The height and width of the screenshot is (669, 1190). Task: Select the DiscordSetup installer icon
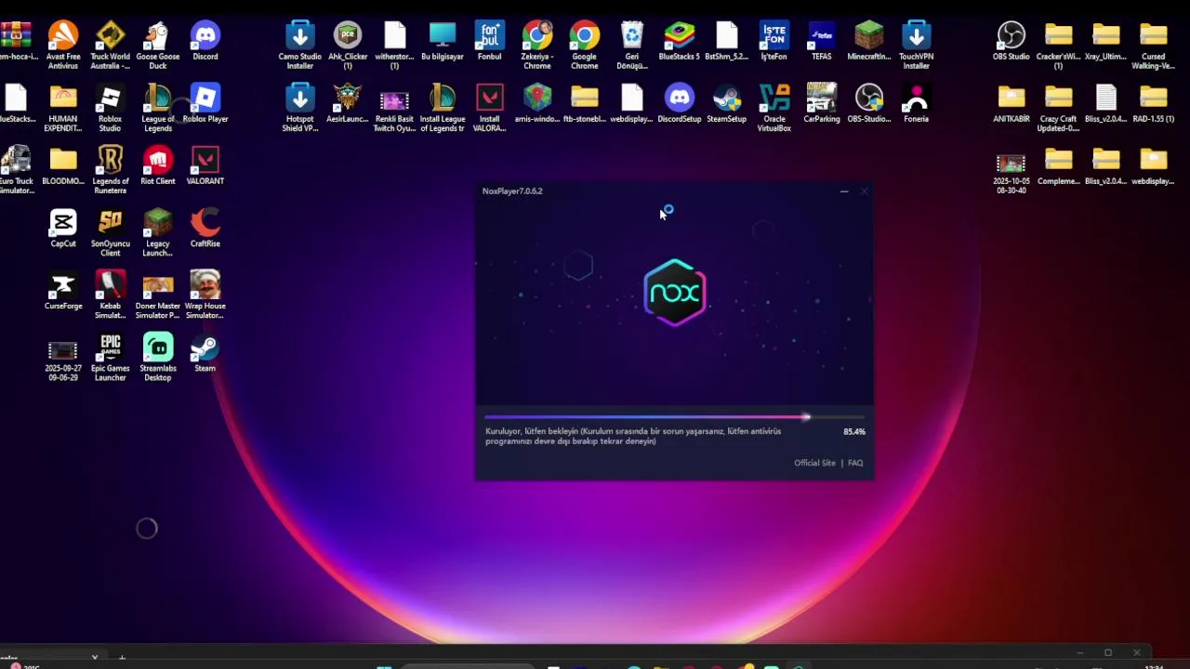(679, 104)
